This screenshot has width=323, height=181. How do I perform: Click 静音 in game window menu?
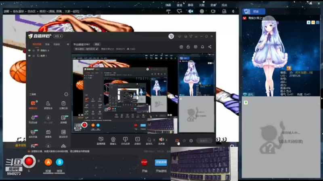pyautogui.click(x=191, y=5)
